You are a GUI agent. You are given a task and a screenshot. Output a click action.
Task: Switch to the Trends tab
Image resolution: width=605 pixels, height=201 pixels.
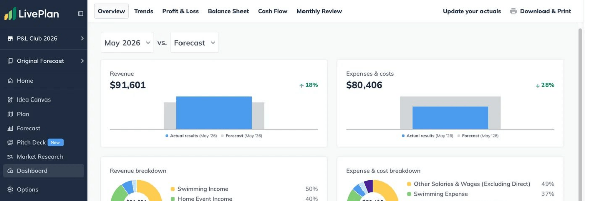coord(144,11)
